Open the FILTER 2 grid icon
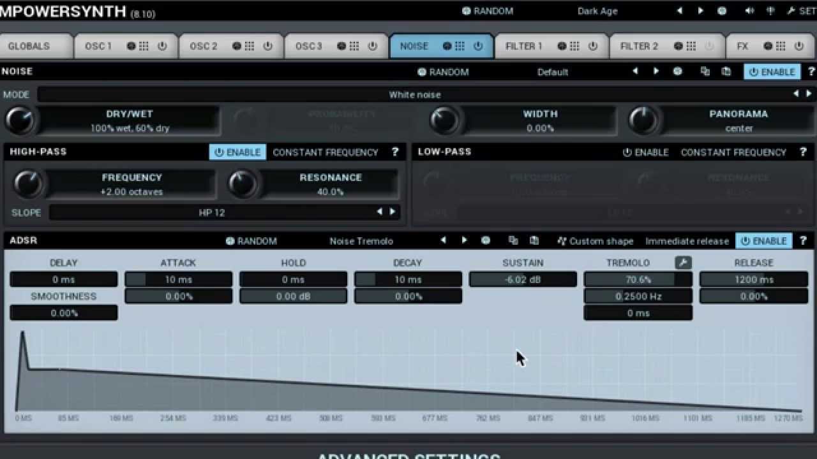The image size is (817, 459). (691, 46)
